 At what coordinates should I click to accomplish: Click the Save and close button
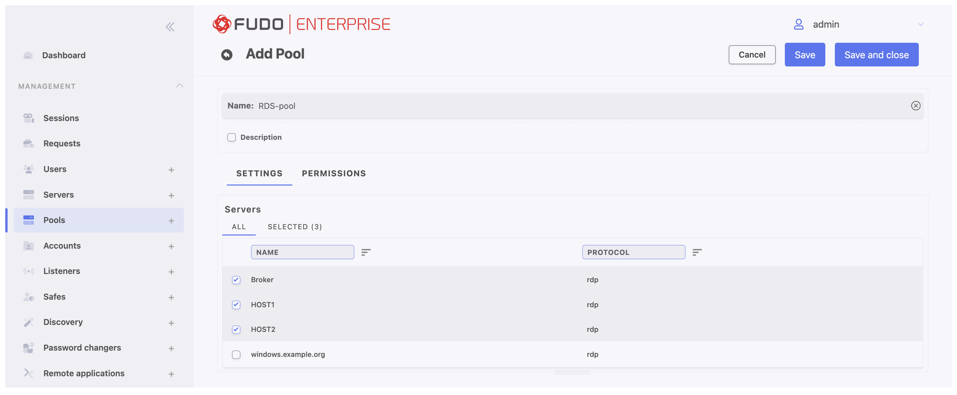[x=876, y=55]
